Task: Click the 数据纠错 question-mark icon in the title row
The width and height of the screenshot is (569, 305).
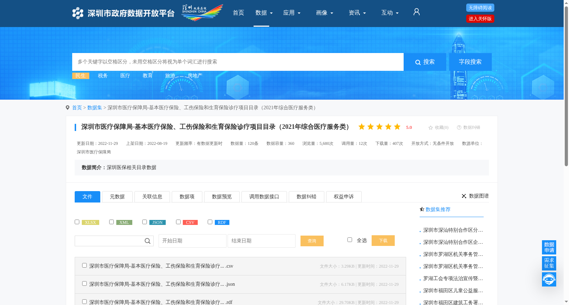Action: coord(459,127)
